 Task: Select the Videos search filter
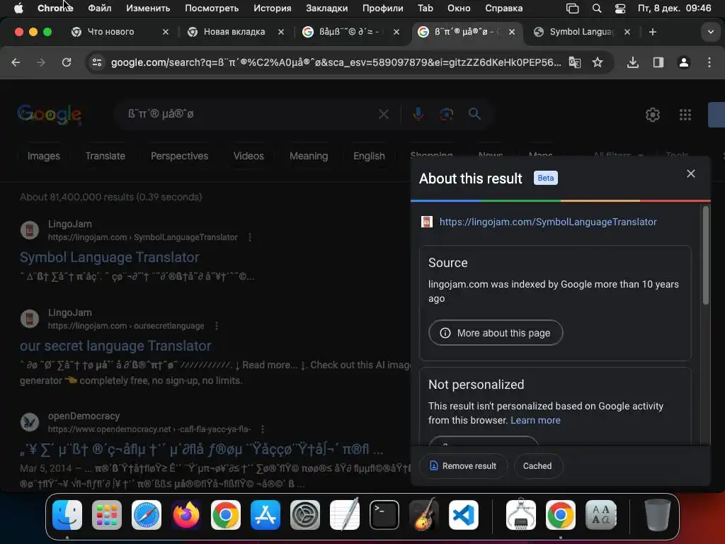click(249, 156)
